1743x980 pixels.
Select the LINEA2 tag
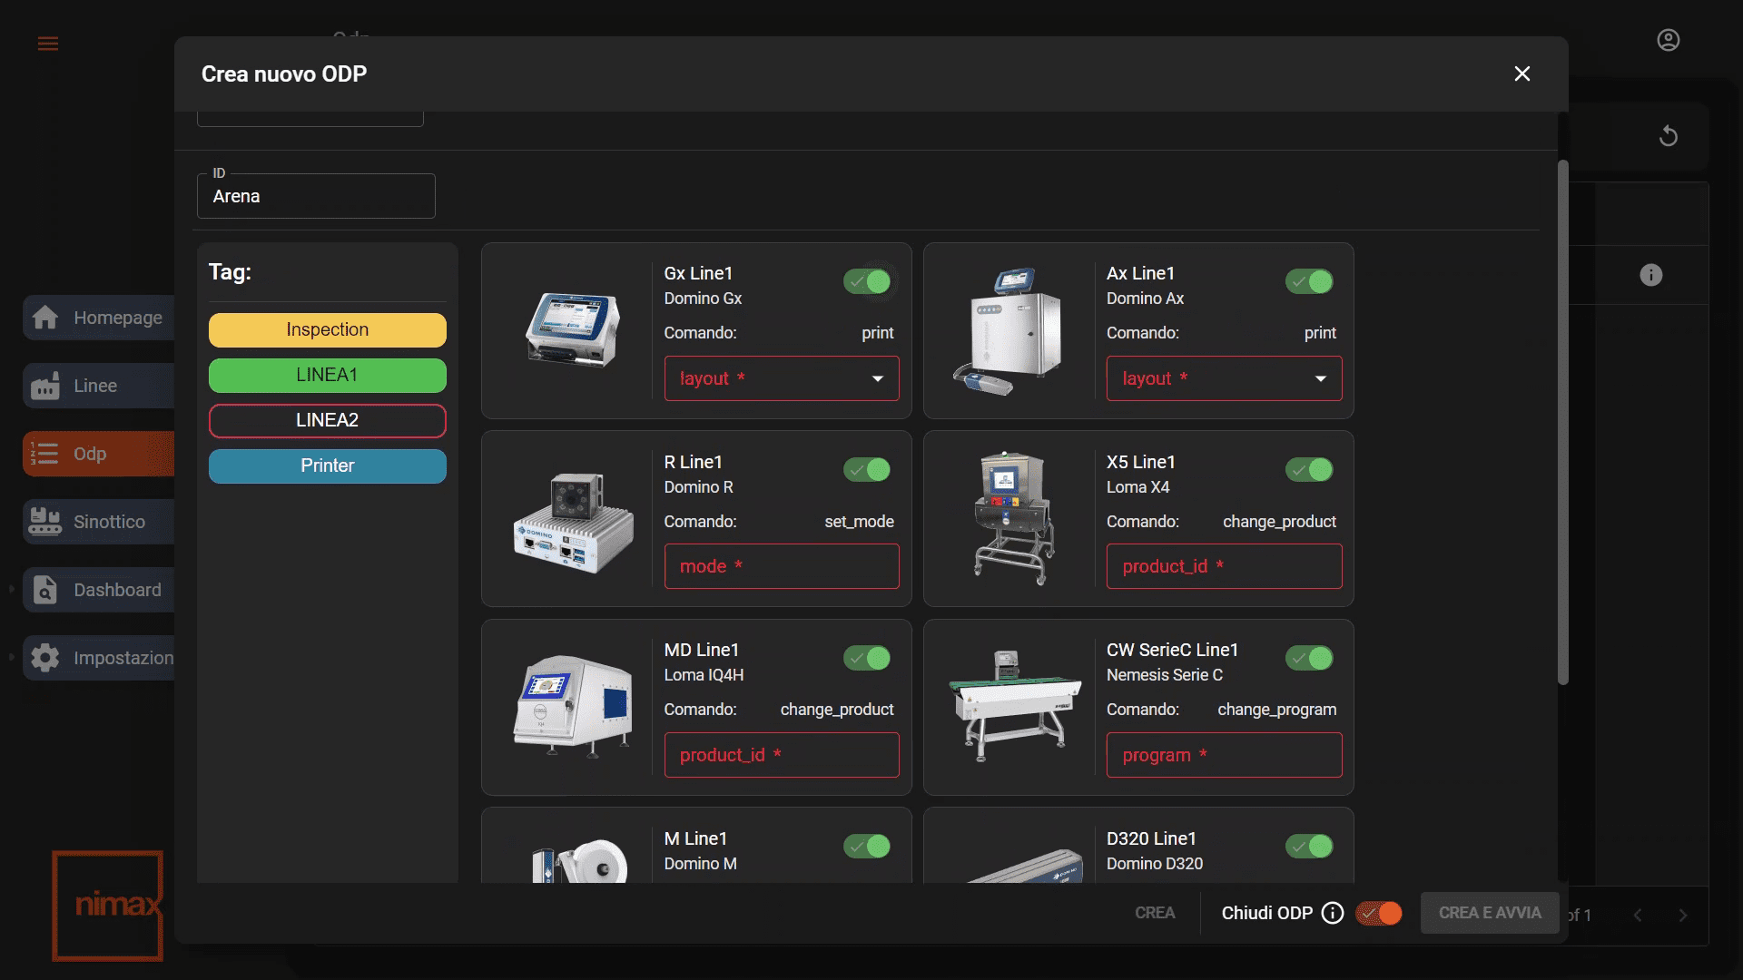(328, 421)
